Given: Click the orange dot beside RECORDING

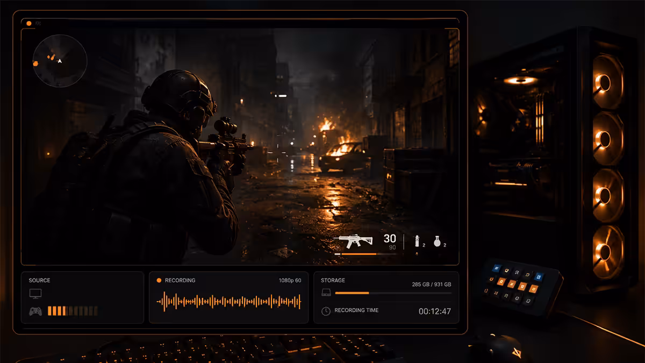Looking at the screenshot, I should [159, 280].
